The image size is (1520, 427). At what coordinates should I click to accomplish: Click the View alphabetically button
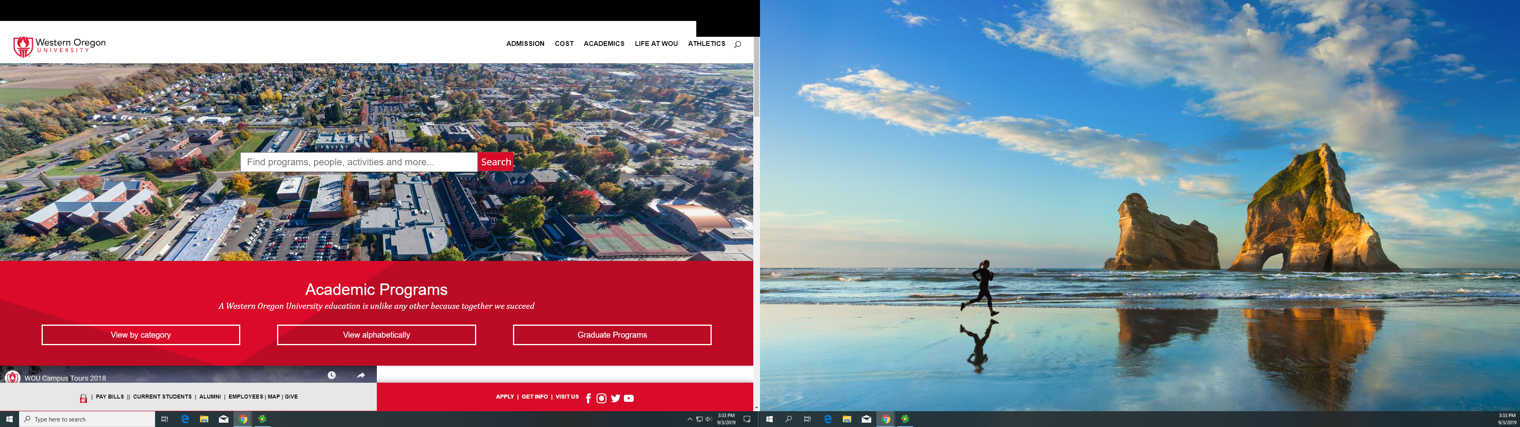(376, 335)
